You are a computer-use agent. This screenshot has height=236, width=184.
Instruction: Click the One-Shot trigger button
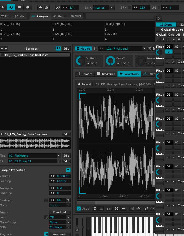tap(60, 212)
